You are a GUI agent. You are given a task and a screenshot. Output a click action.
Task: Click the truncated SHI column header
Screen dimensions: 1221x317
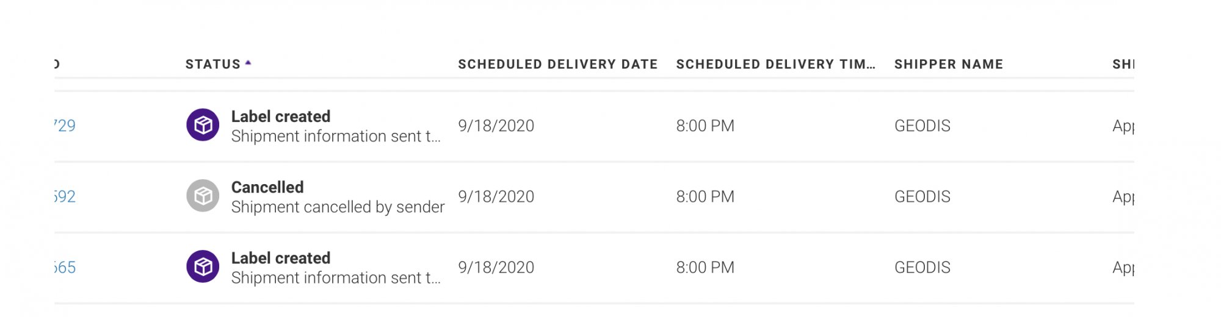click(1123, 64)
